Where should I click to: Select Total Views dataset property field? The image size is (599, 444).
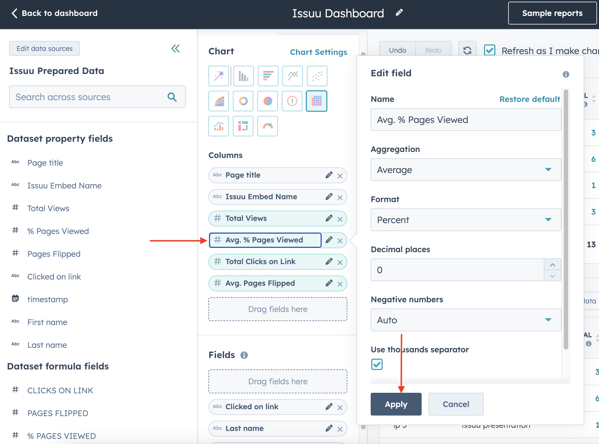click(x=48, y=209)
